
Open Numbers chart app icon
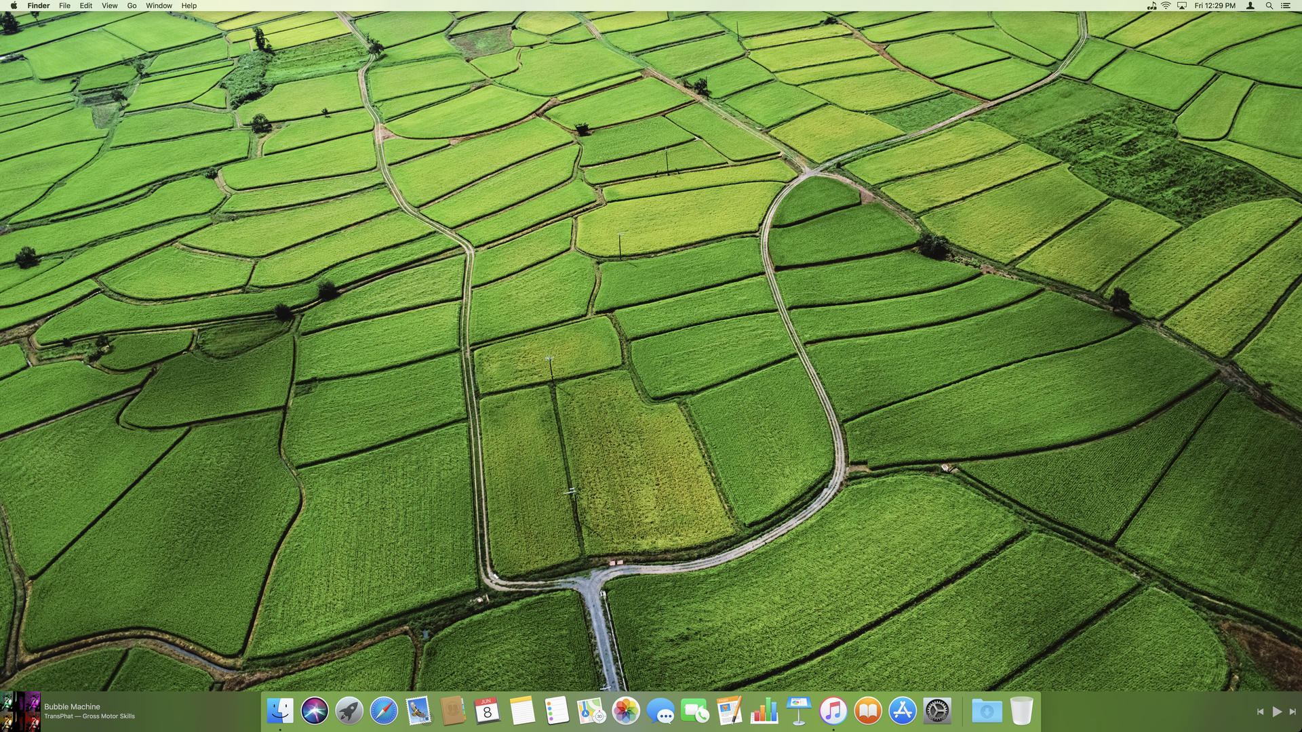coord(764,711)
